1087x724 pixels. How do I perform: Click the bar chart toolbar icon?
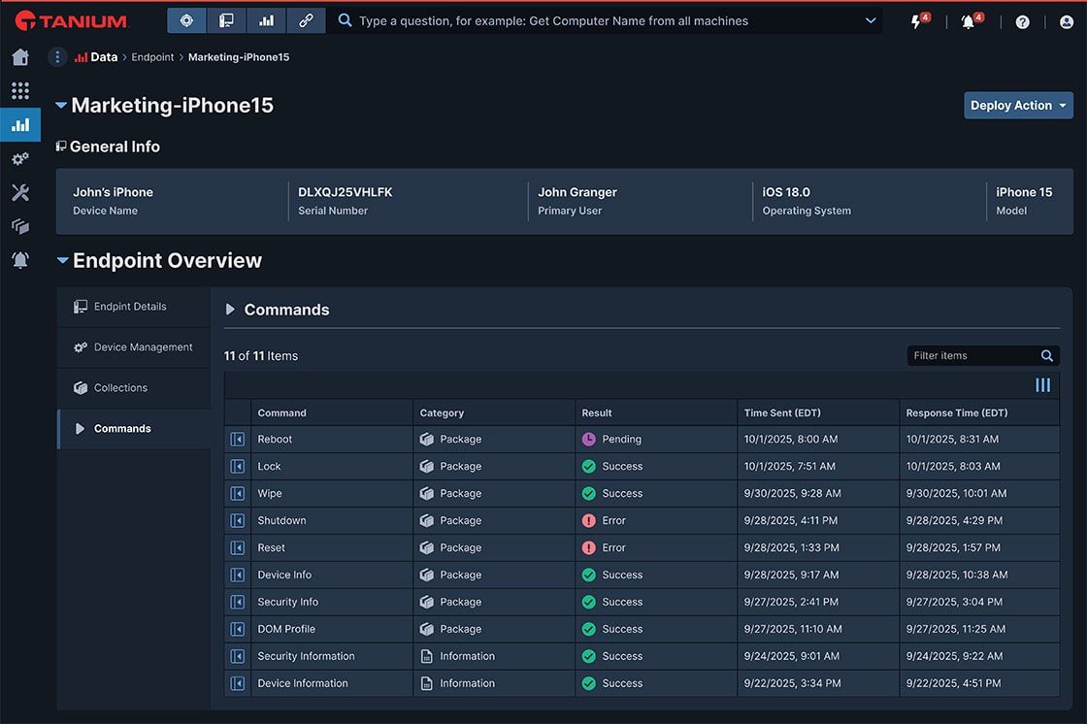coord(266,20)
